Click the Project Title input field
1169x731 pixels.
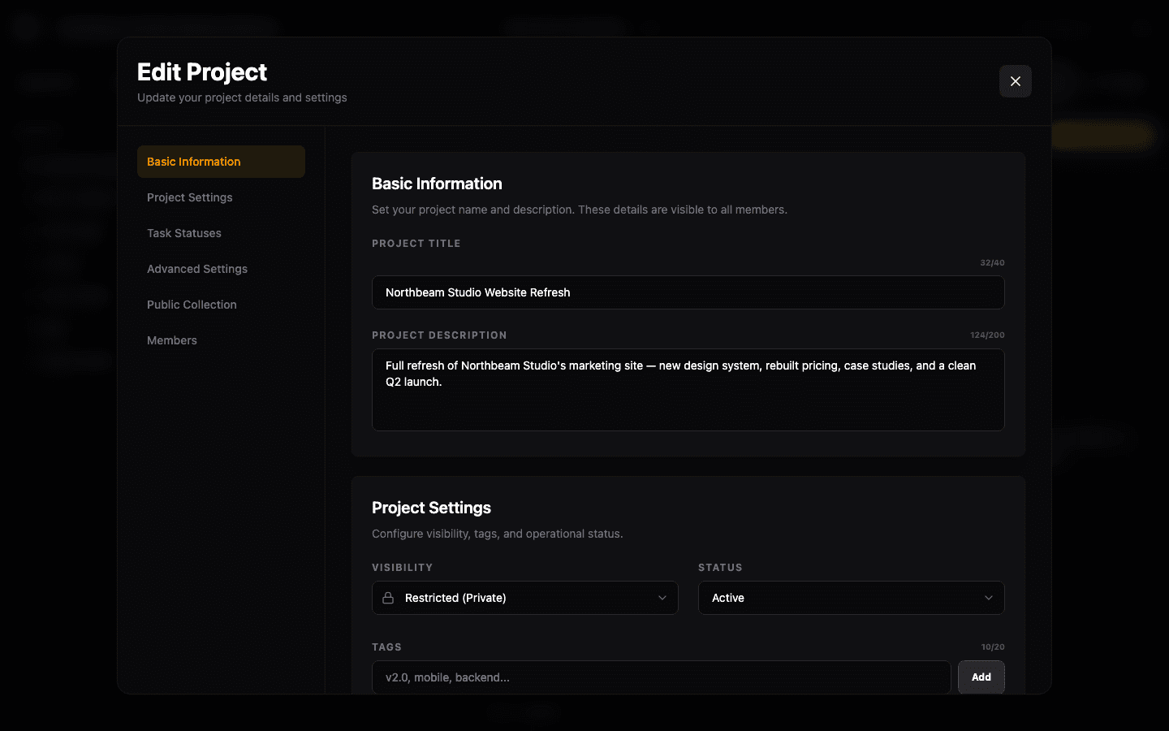point(688,292)
